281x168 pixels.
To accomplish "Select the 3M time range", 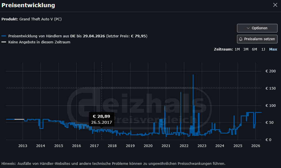I will tap(246, 49).
